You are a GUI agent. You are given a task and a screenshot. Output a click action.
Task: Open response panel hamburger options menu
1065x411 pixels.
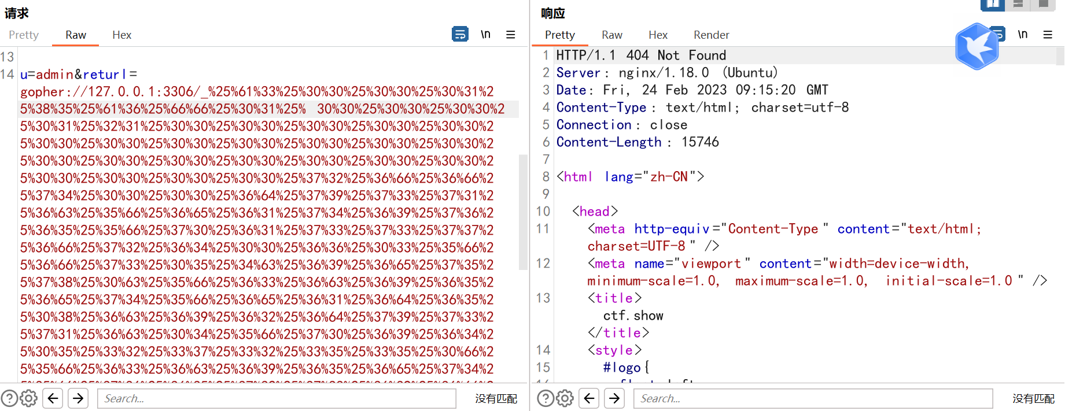(1048, 35)
